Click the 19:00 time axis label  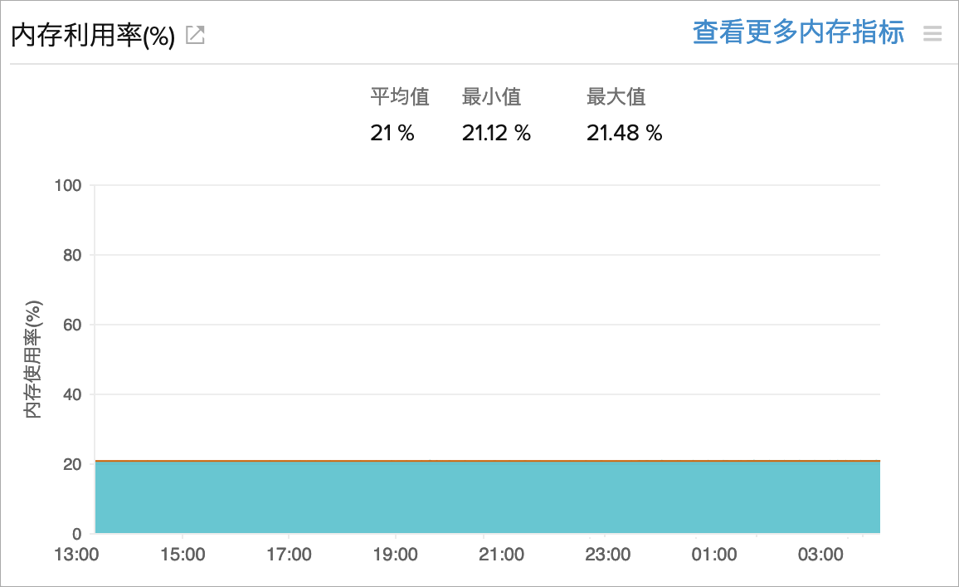(x=395, y=555)
